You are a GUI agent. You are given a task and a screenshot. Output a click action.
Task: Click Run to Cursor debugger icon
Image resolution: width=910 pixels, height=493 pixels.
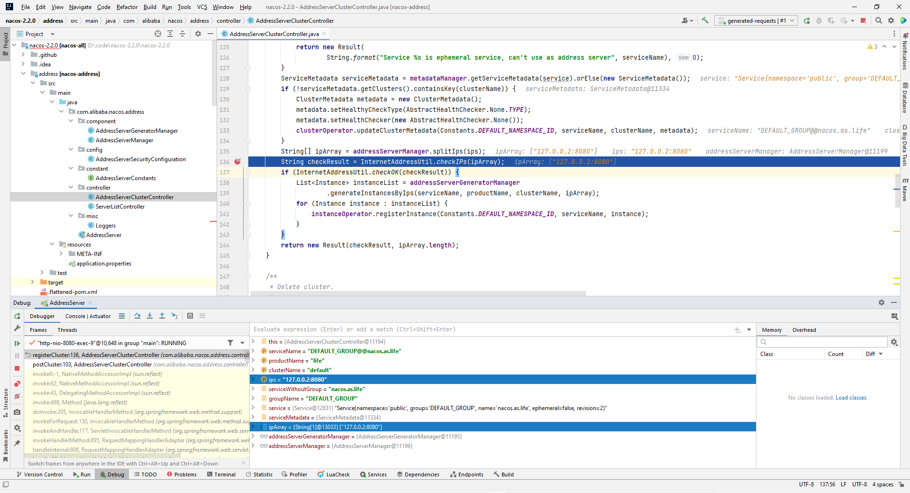click(174, 316)
